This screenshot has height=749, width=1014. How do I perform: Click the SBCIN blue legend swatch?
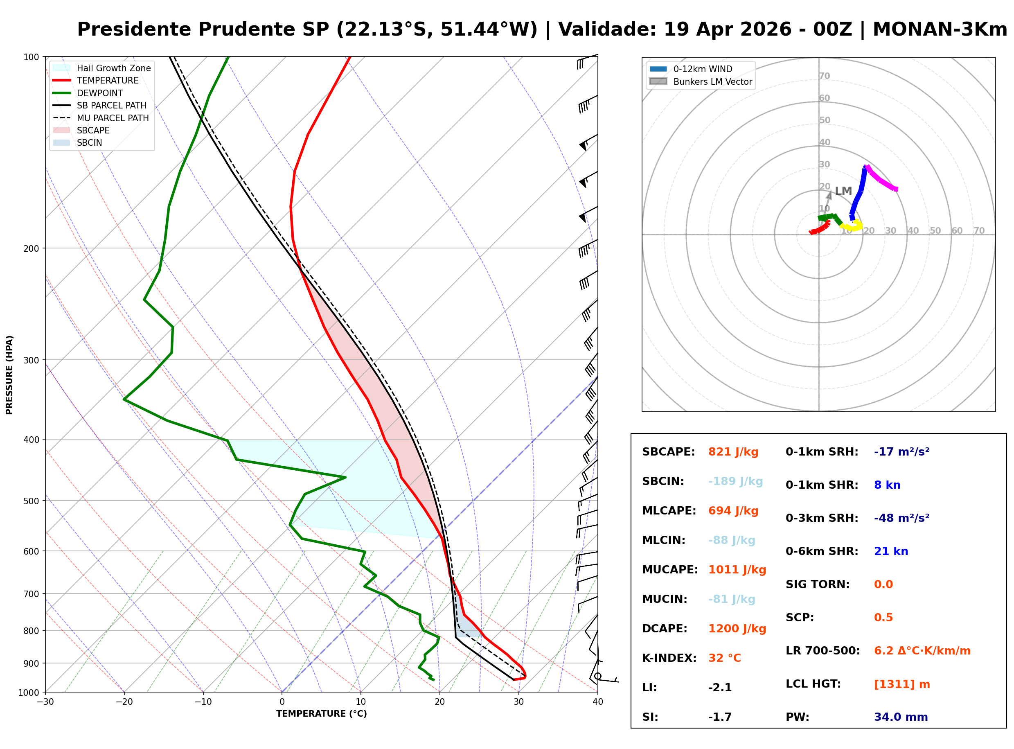click(x=62, y=143)
